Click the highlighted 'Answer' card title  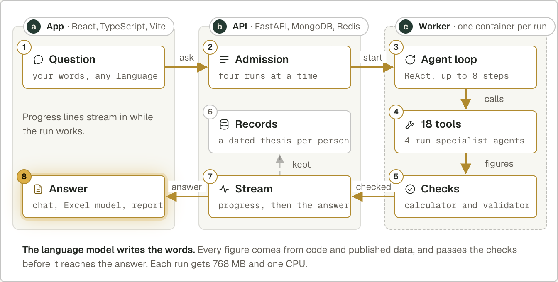tap(69, 189)
